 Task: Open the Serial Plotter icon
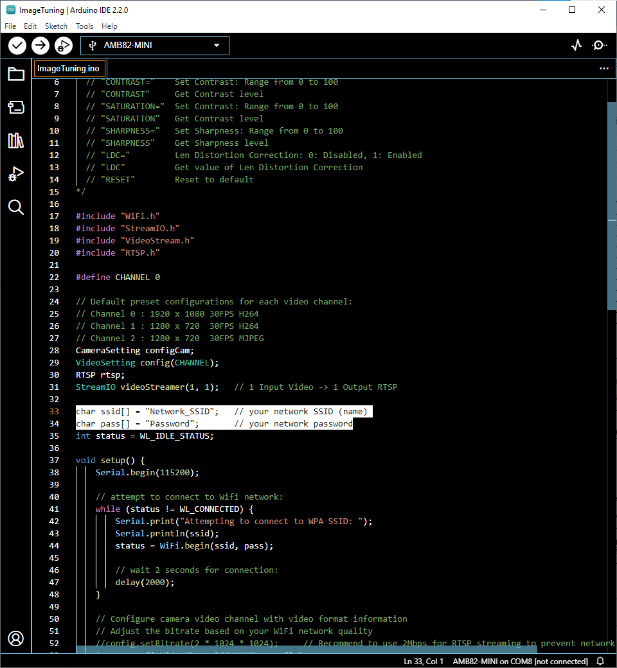577,46
